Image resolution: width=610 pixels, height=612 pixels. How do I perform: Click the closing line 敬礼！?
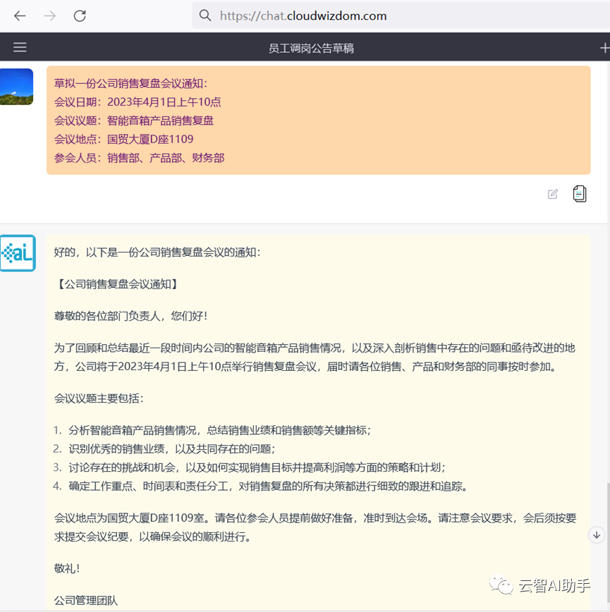pos(67,569)
